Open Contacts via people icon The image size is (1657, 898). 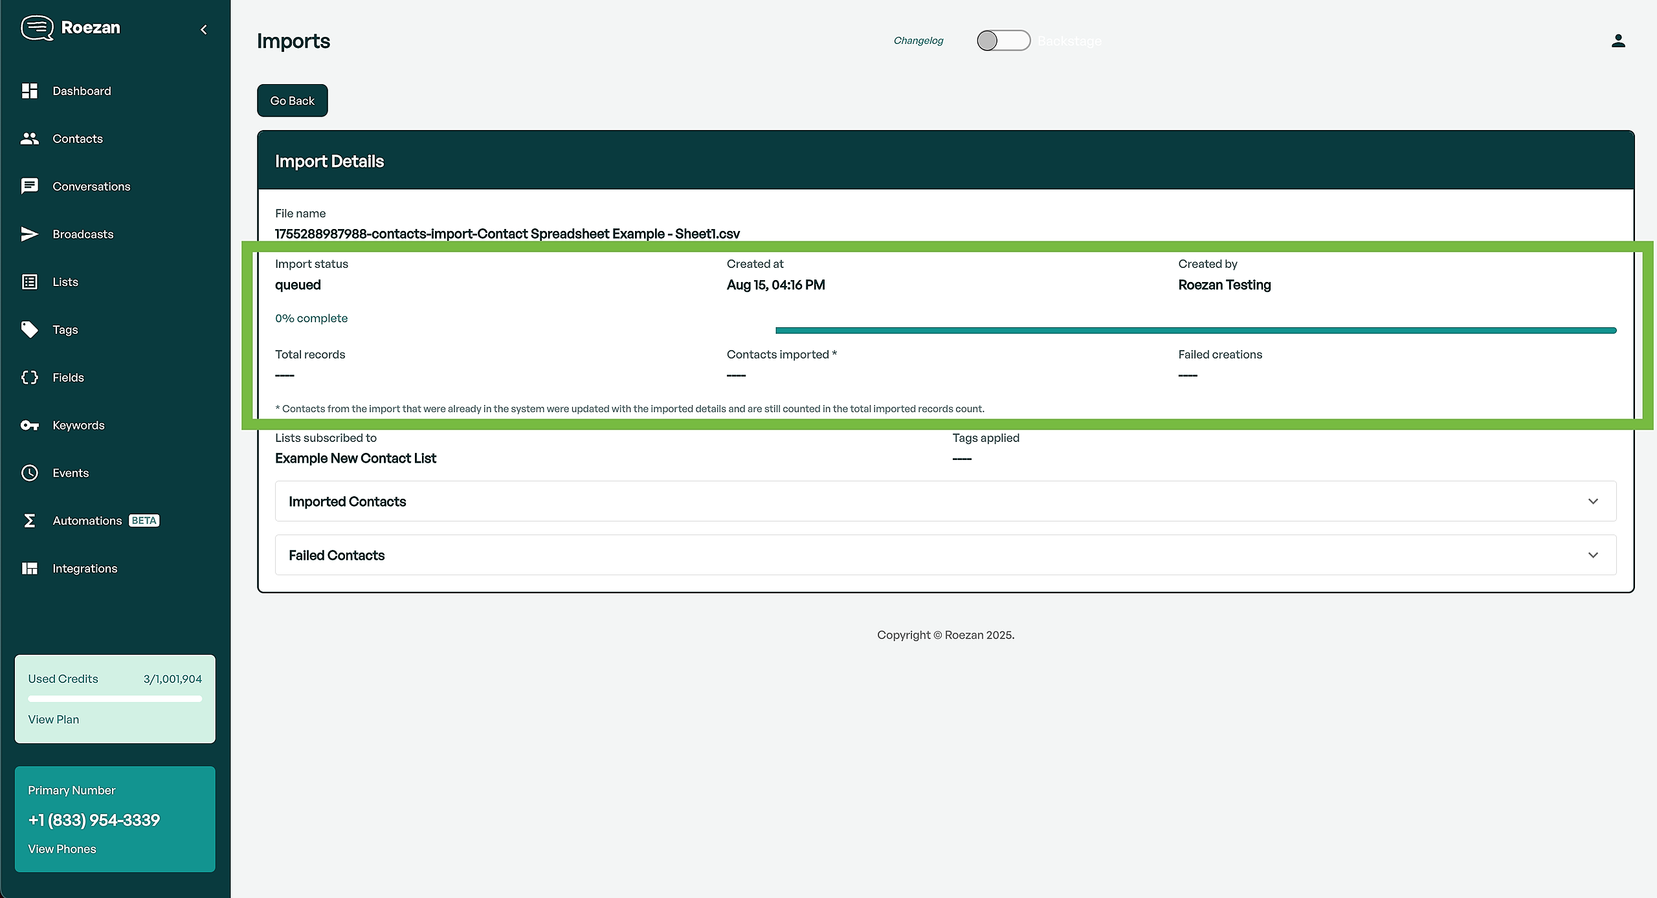pyautogui.click(x=30, y=138)
